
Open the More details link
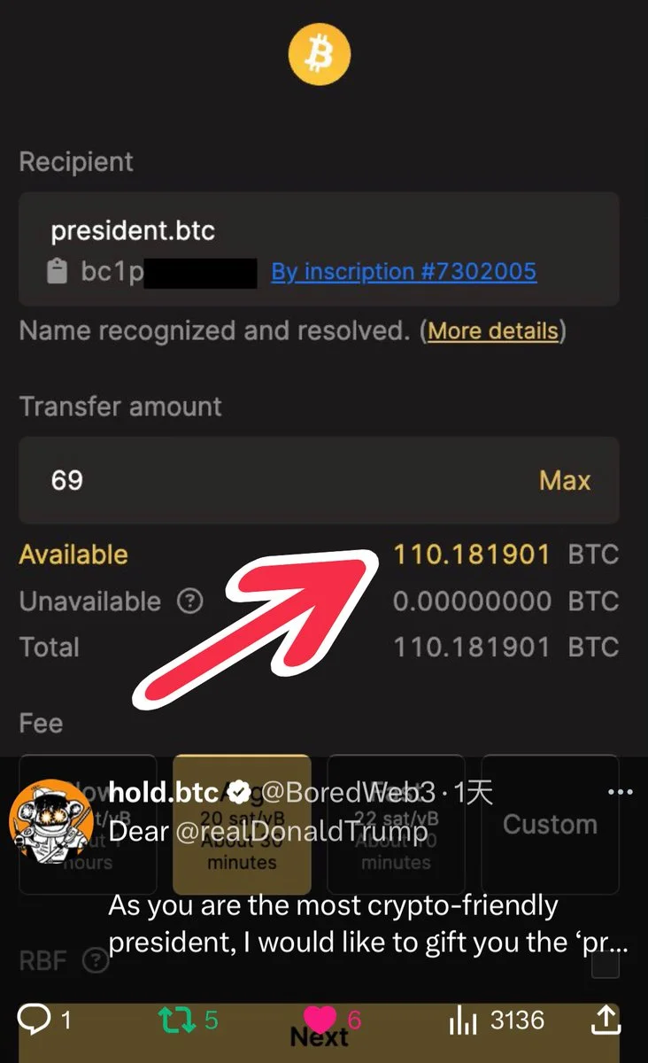click(x=493, y=331)
